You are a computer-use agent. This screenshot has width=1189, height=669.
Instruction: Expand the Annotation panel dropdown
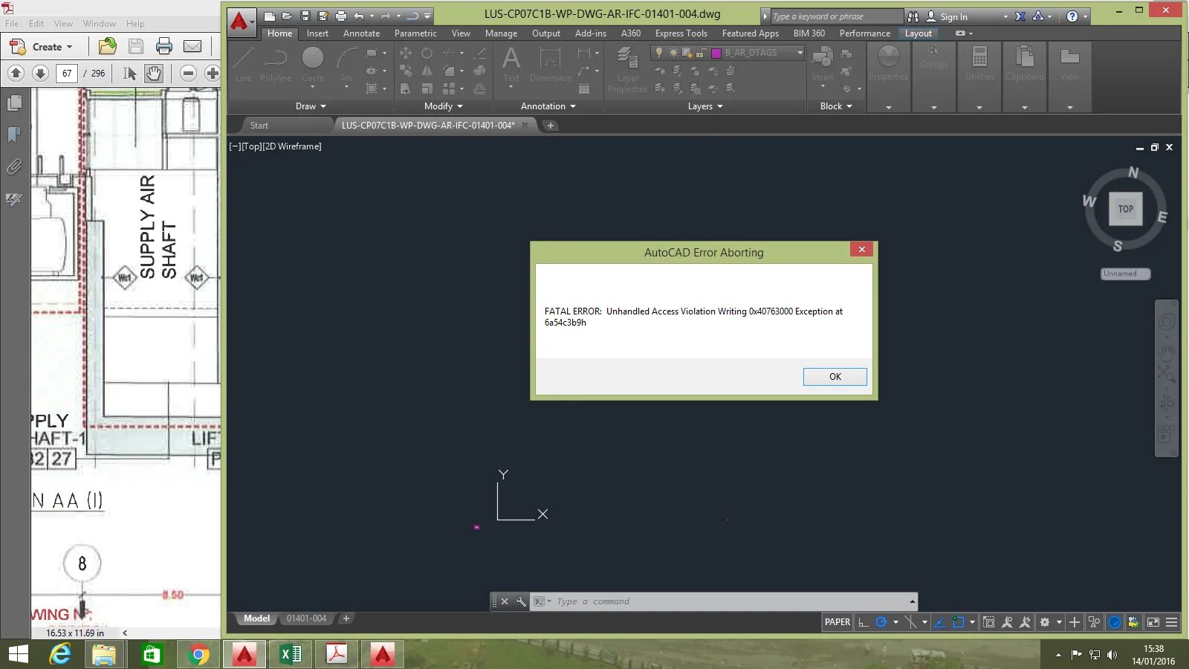[x=548, y=106]
